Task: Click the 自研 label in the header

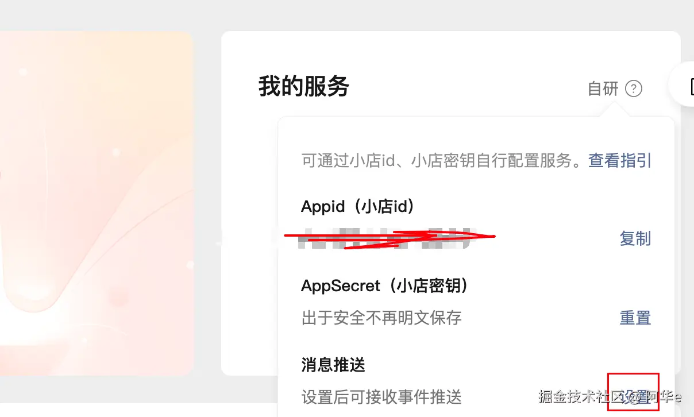Action: tap(603, 89)
